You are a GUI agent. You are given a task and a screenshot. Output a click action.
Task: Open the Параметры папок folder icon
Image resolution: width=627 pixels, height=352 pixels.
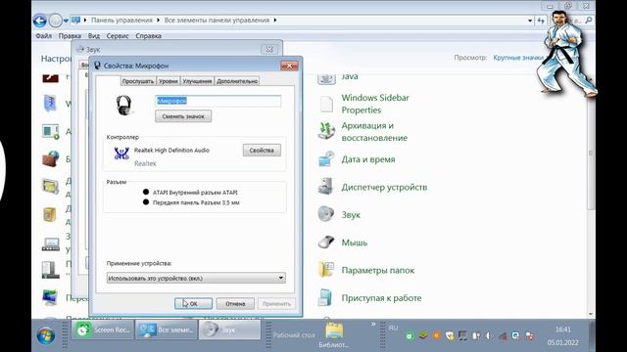(x=326, y=270)
